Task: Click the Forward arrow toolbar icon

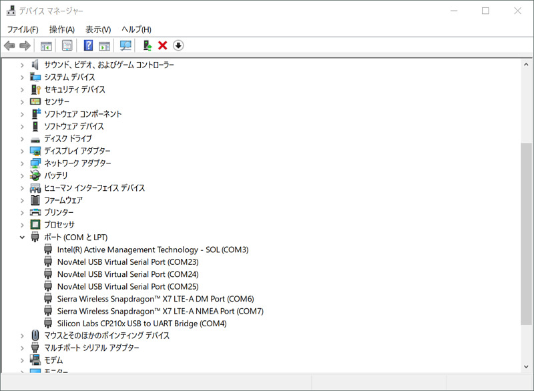Action: click(25, 45)
